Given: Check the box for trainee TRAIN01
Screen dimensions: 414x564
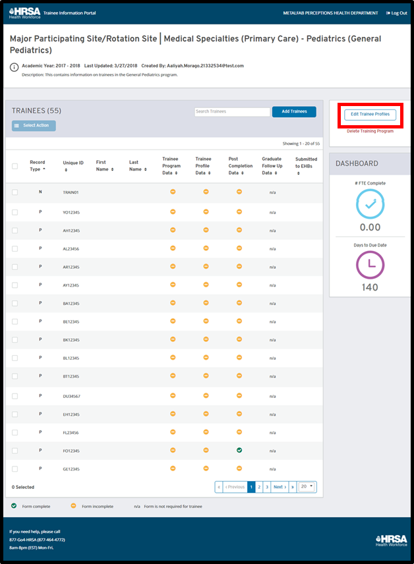Looking at the screenshot, I should (x=15, y=192).
